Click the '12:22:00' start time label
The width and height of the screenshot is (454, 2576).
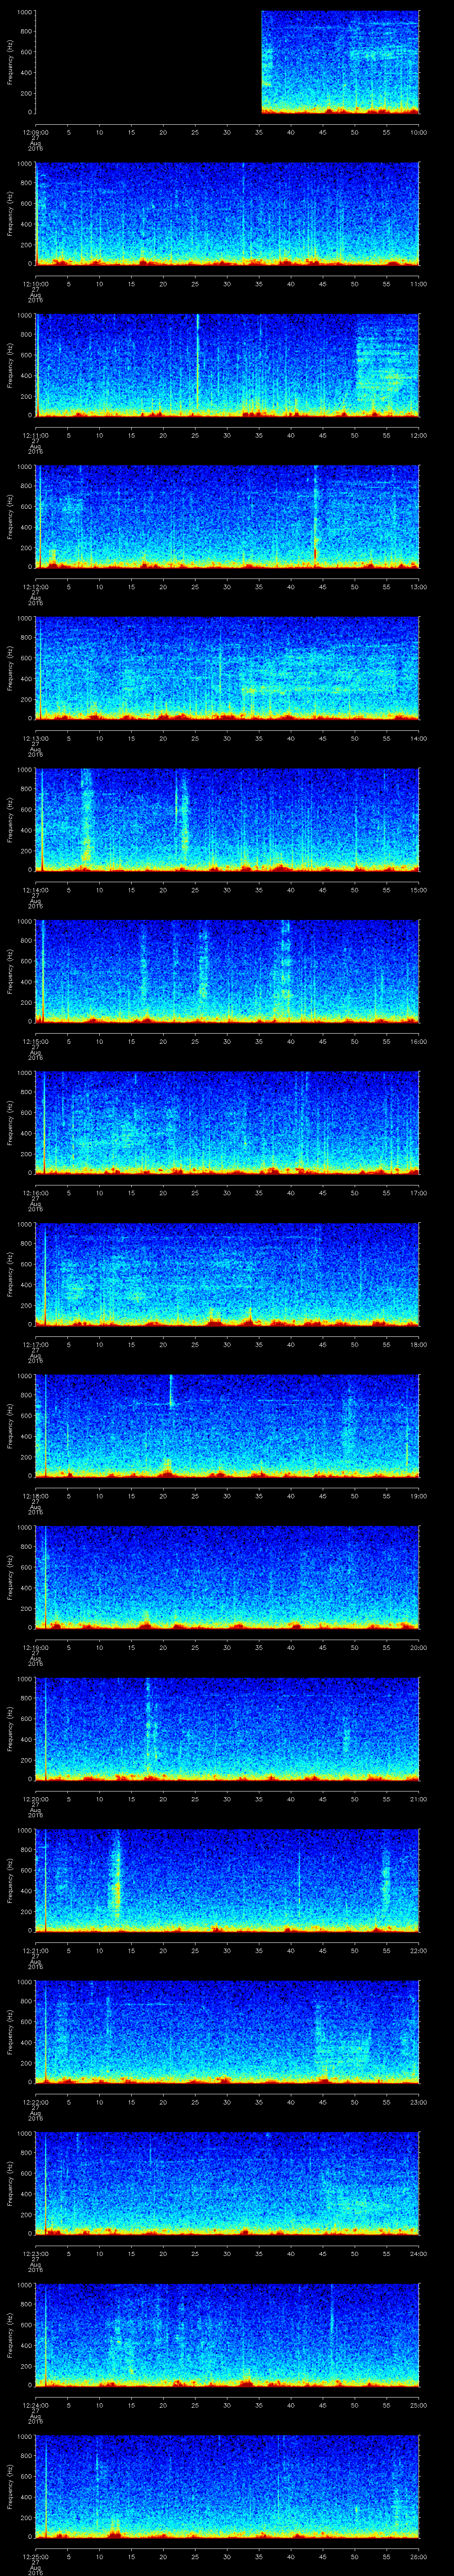36,2102
